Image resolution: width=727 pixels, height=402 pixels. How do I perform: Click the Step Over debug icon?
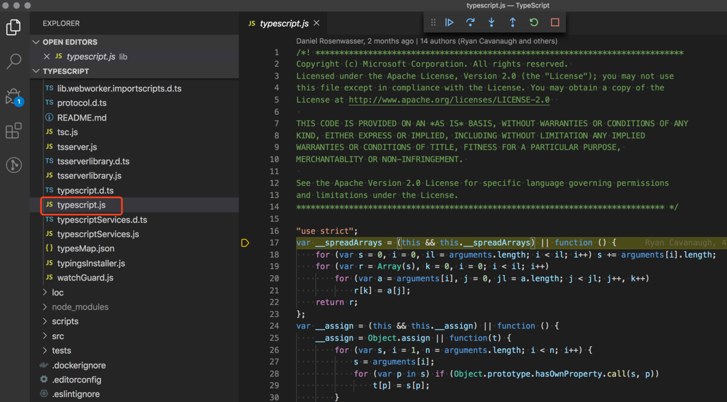point(470,22)
